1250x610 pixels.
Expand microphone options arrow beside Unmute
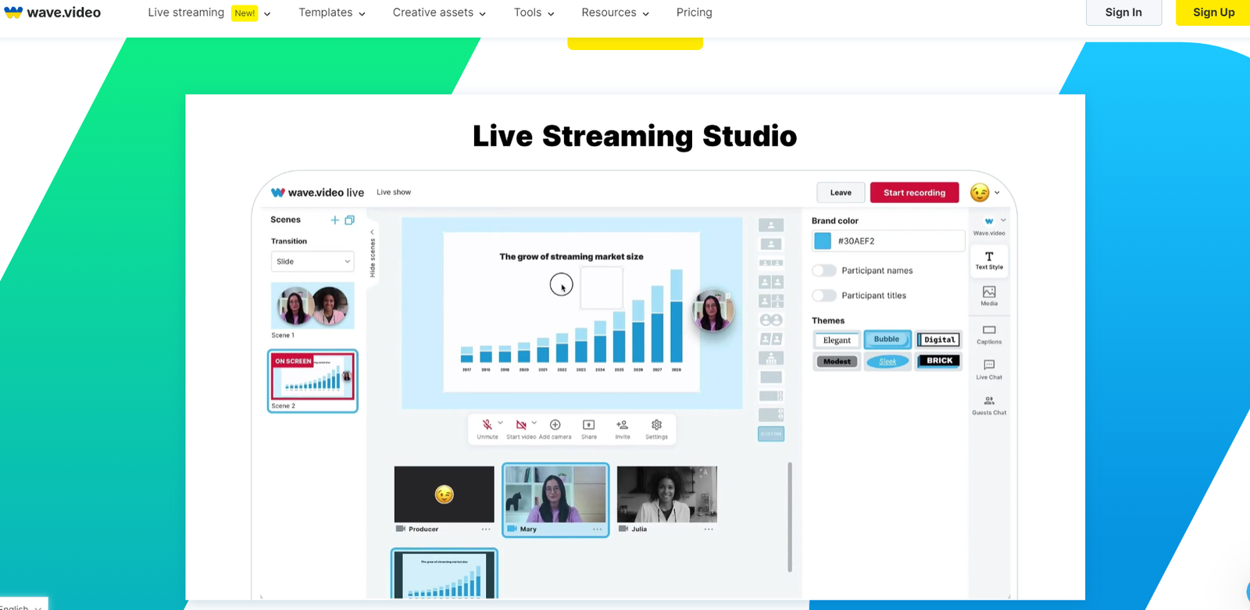(x=500, y=423)
